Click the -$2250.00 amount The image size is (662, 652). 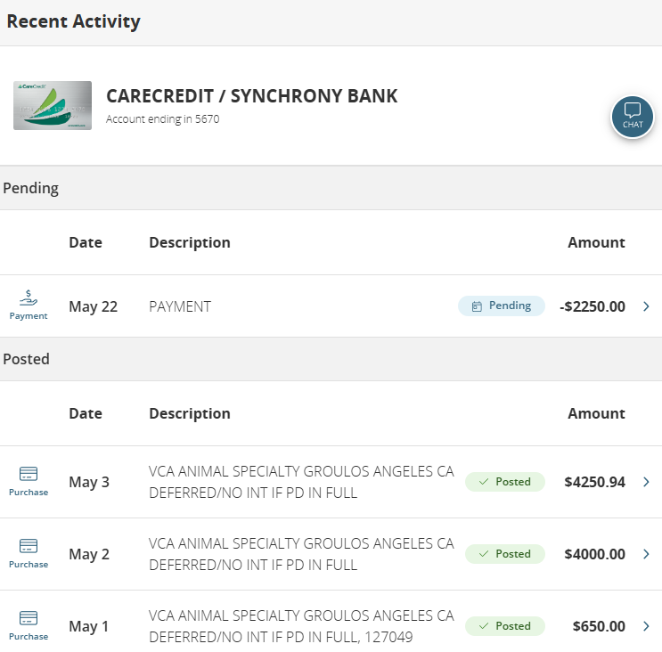593,306
